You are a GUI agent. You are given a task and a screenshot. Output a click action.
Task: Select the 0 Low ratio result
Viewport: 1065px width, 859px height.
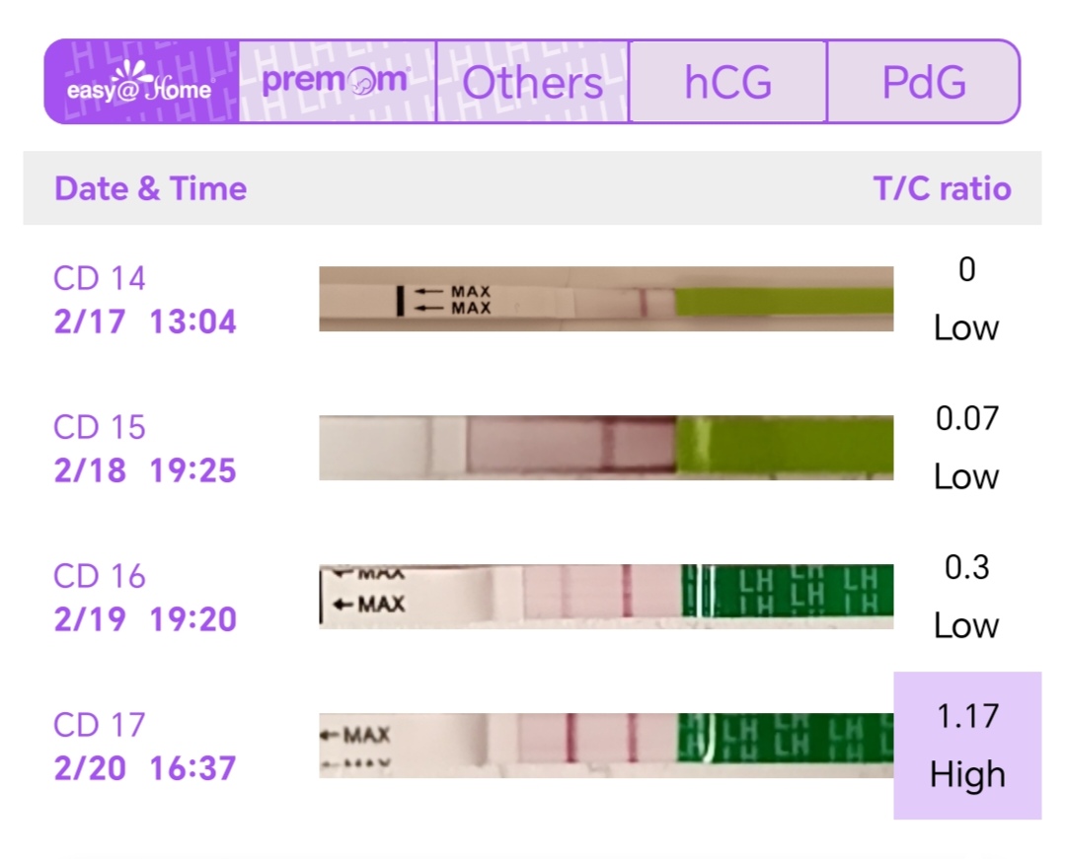click(x=967, y=299)
